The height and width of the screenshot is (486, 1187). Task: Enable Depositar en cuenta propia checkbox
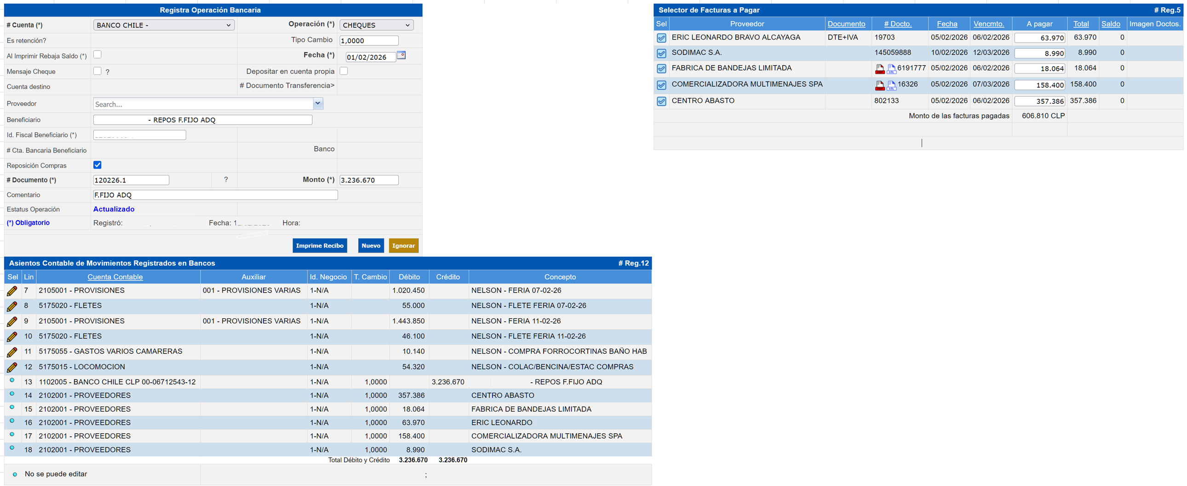click(343, 71)
